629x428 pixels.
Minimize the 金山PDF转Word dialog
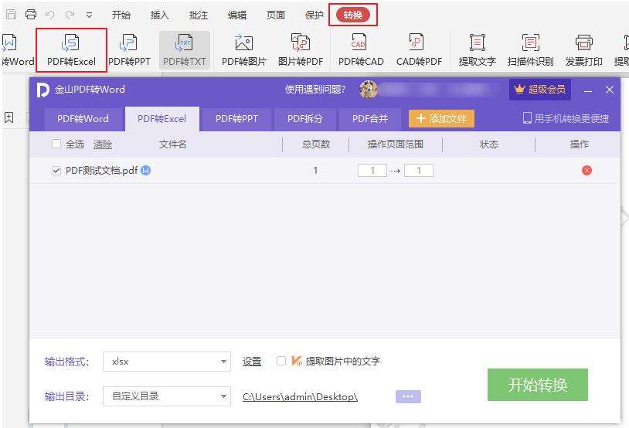588,90
